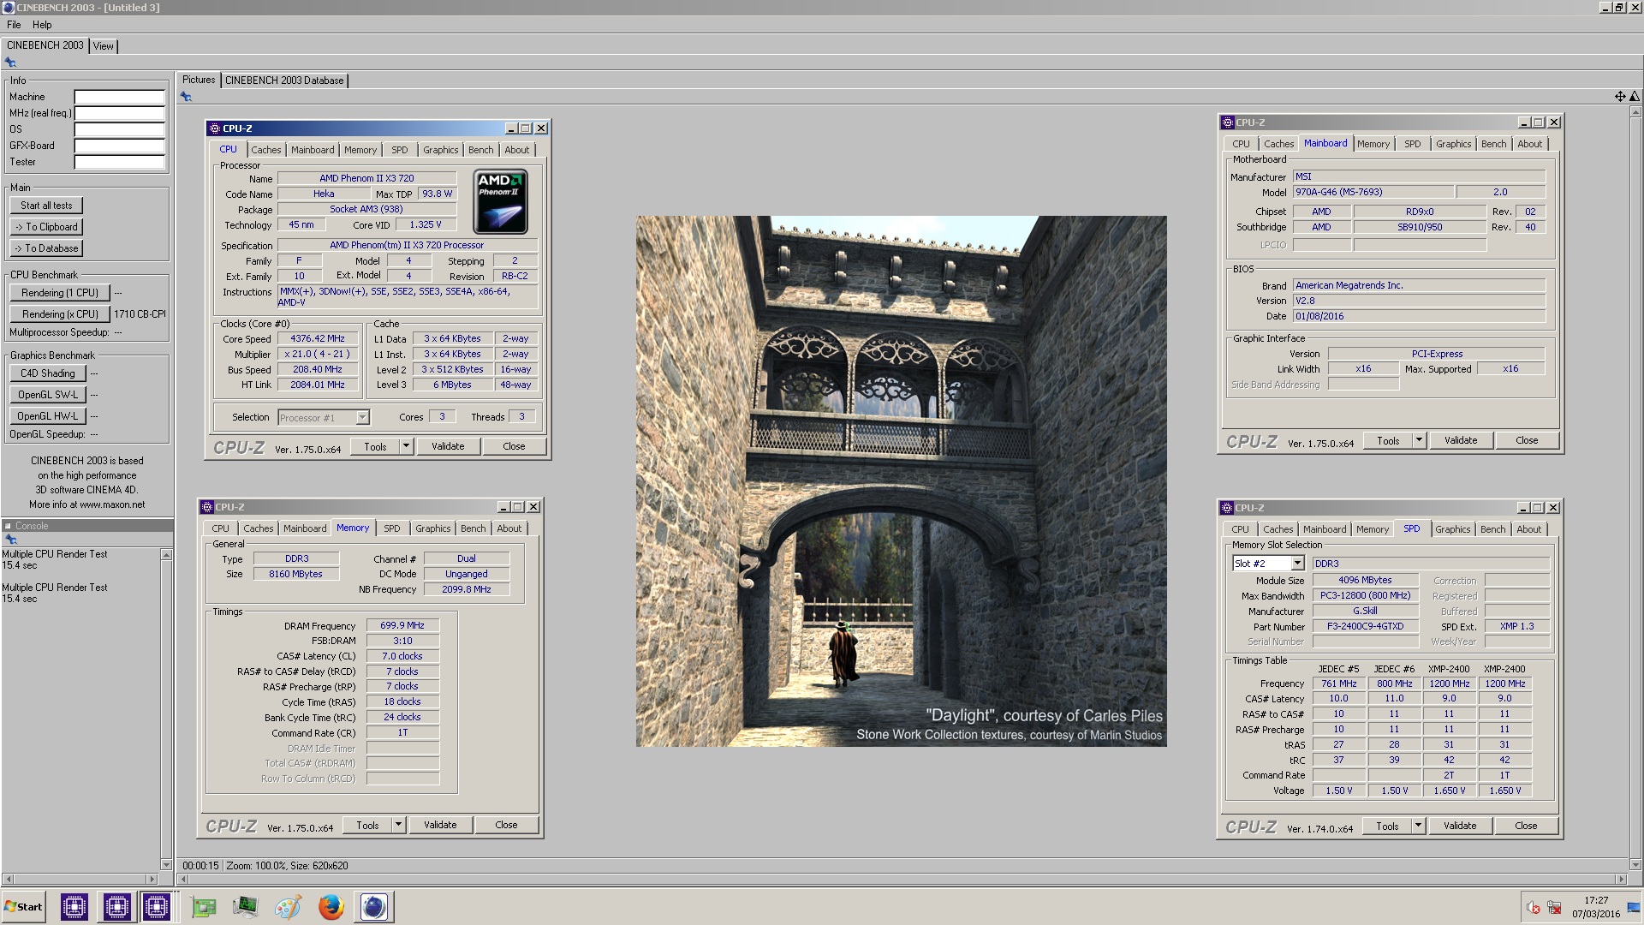Open the SPD tab in the CPU-Z CPU window

coord(399,150)
